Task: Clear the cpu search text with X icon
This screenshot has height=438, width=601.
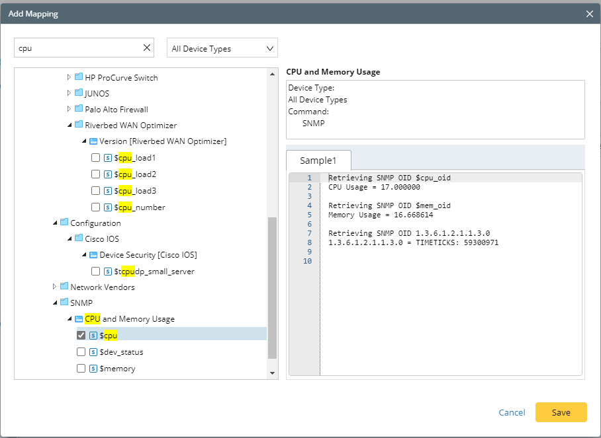Action: (147, 48)
